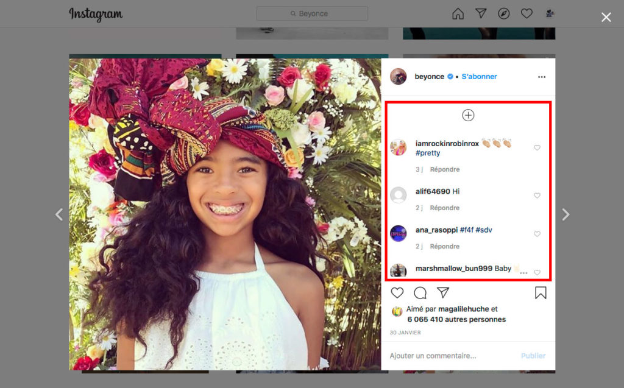Viewport: 624px width, 388px height.
Task: Click the verified badge next to beyonce
Action: pos(450,76)
